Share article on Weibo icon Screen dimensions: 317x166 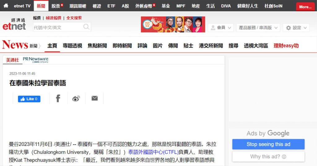pyautogui.click(x=76, y=98)
